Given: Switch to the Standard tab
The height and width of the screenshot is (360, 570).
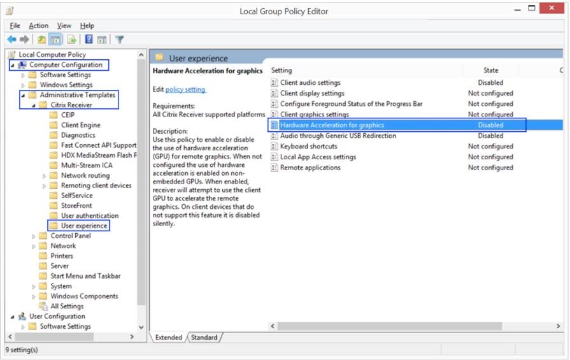Looking at the screenshot, I should 204,338.
